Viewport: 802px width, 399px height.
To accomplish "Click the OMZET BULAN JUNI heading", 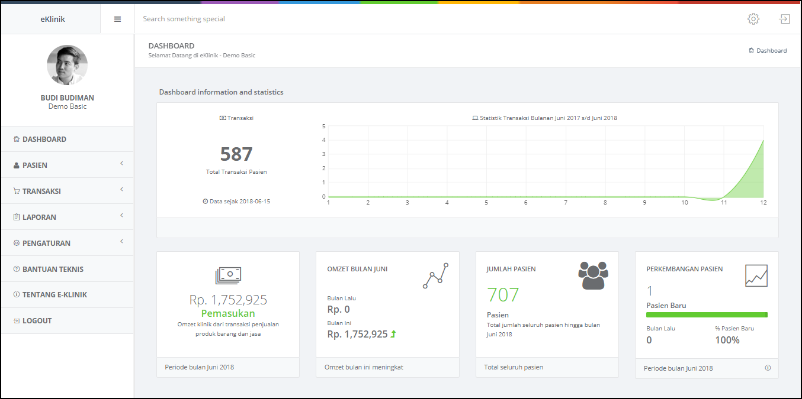I will point(357,269).
